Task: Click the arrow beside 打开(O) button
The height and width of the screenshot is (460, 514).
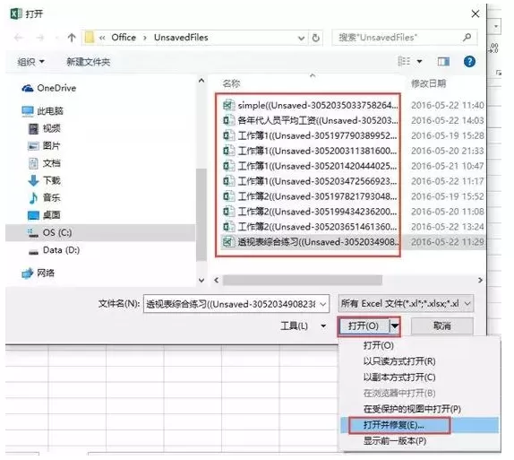Action: coord(395,326)
